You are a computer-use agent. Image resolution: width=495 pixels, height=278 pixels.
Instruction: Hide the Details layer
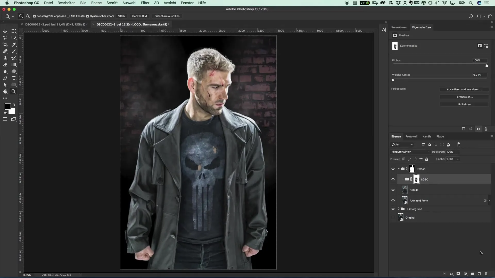(393, 190)
